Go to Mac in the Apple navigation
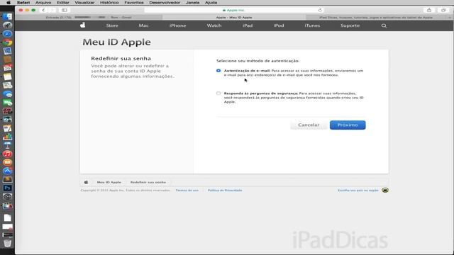 (x=143, y=25)
